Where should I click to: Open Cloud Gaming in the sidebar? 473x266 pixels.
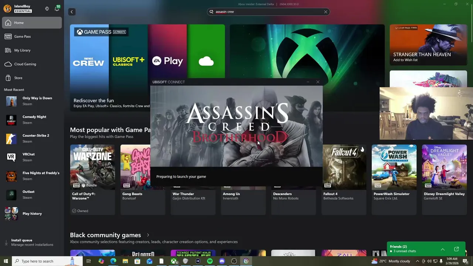coord(32,64)
